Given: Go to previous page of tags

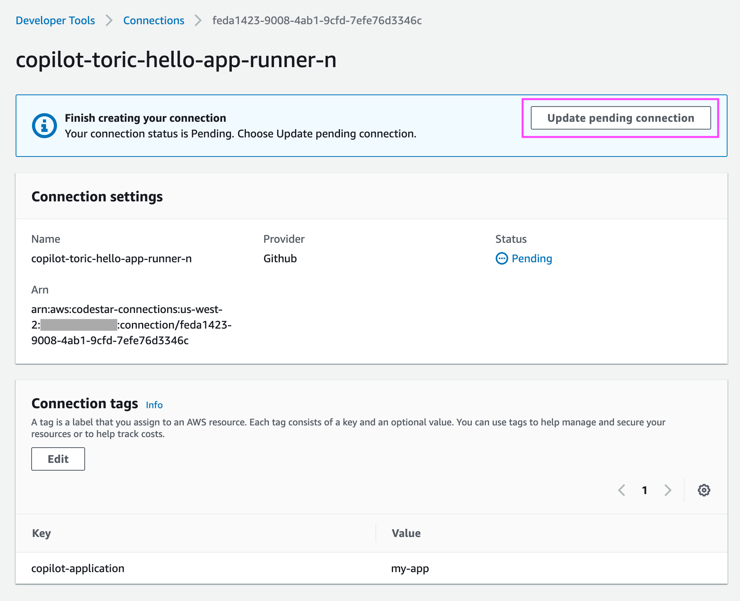Looking at the screenshot, I should [x=622, y=490].
